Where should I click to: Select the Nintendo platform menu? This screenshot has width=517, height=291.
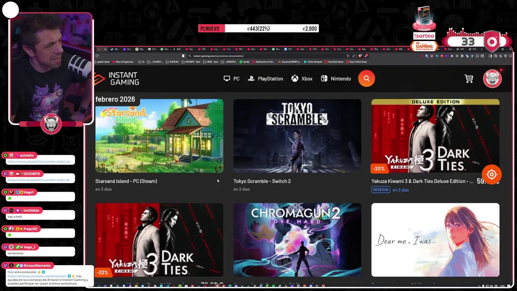pyautogui.click(x=336, y=78)
